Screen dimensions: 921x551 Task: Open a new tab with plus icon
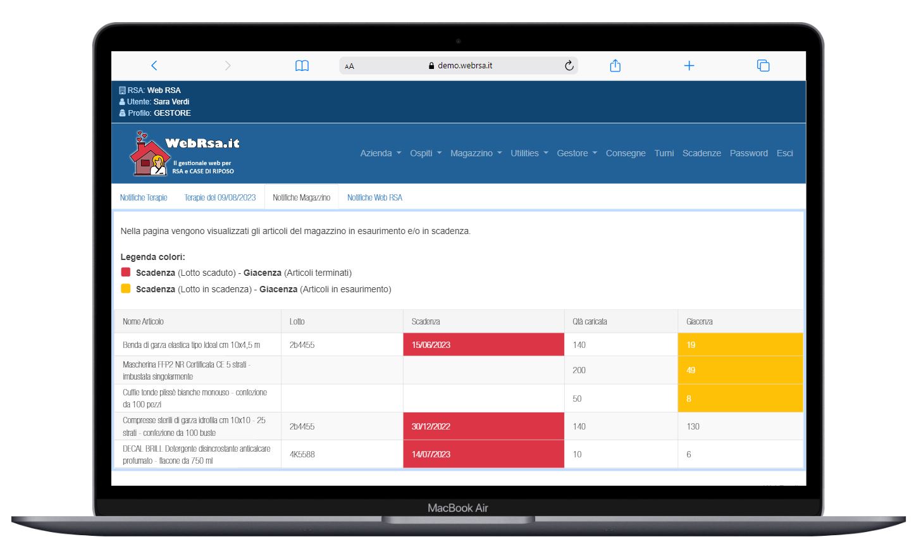pos(689,66)
